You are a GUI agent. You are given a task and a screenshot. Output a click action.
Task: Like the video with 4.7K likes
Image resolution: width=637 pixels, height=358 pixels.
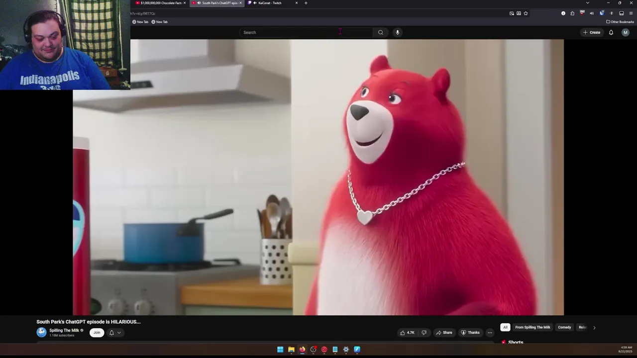(x=407, y=333)
